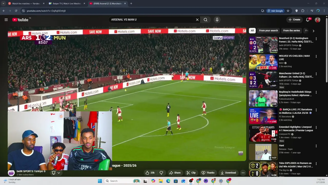This screenshot has width=328, height=185.
Task: Open YouTube notifications bell
Action: pyautogui.click(x=308, y=20)
